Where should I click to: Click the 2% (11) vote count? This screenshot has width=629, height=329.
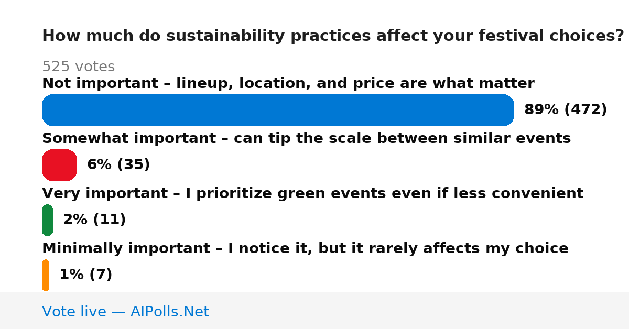point(94,220)
